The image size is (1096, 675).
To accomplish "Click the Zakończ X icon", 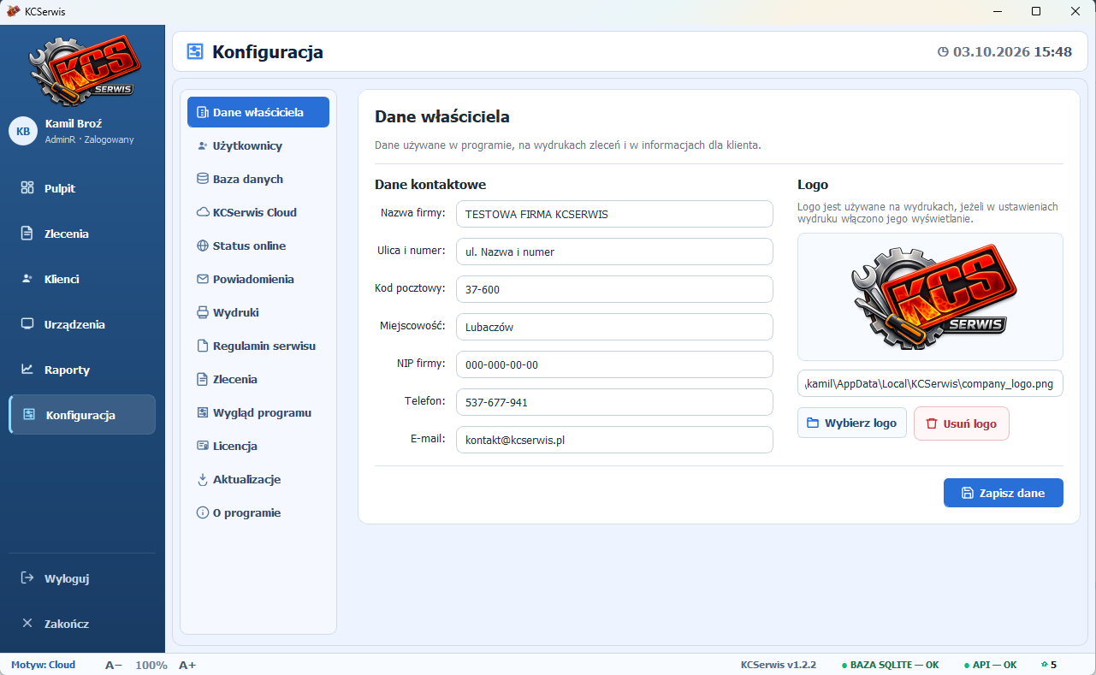I will coord(27,624).
